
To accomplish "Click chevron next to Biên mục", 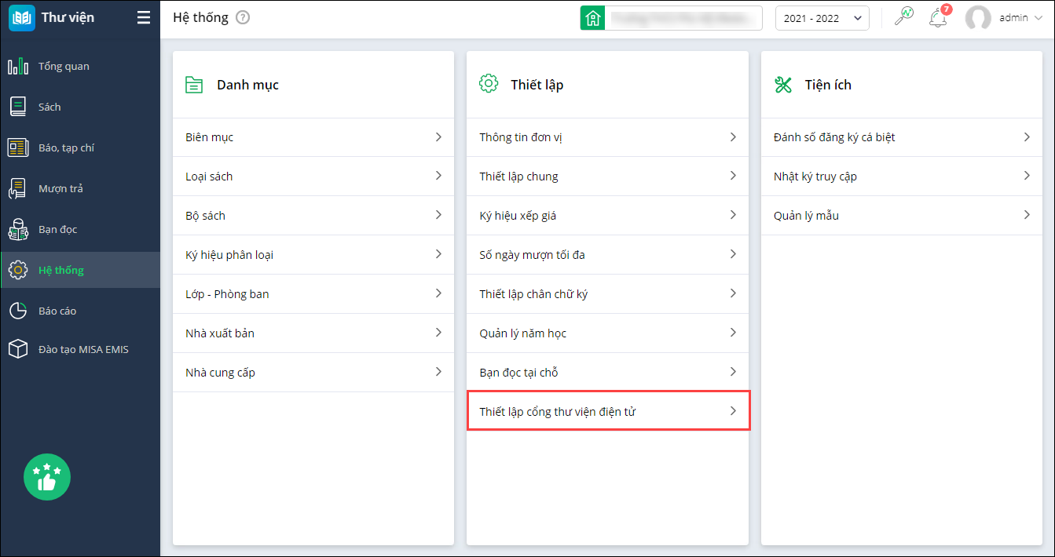I will [438, 137].
